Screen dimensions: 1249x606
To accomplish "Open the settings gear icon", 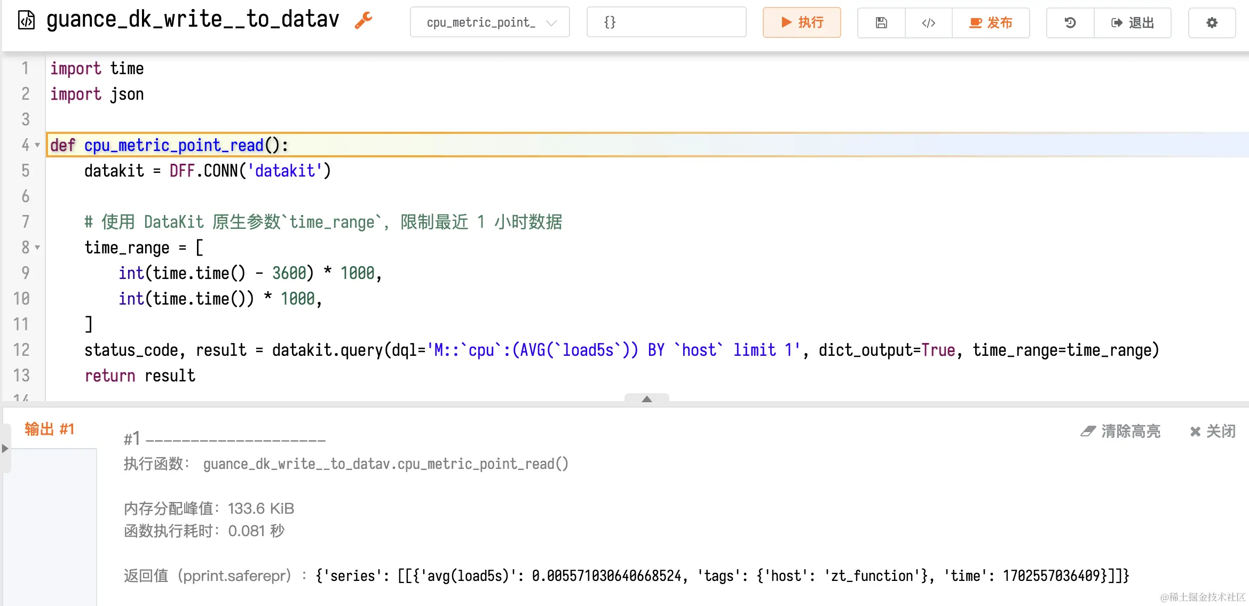I will (x=1212, y=22).
